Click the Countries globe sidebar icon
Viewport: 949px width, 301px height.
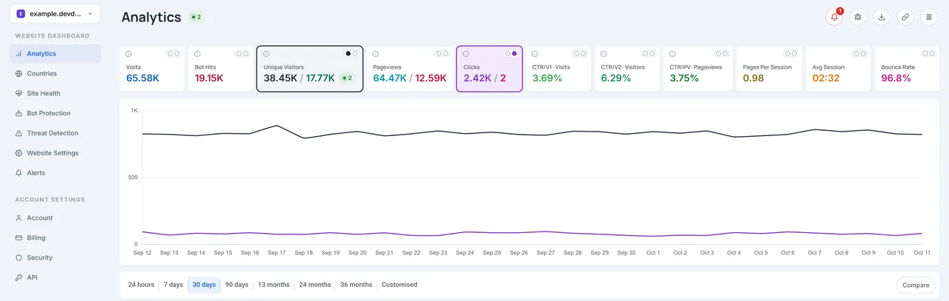[x=19, y=74]
